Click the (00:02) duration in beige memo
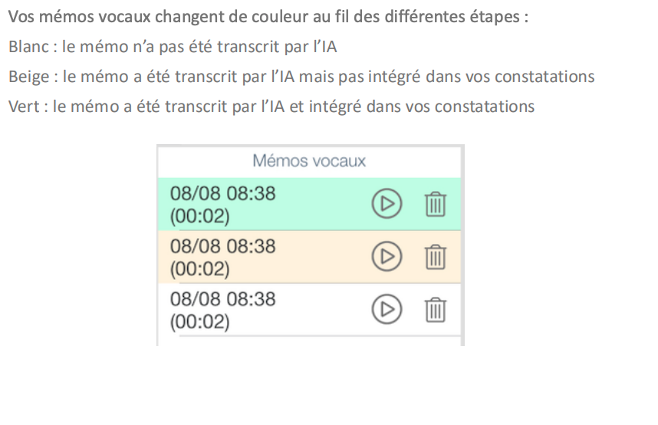This screenshot has width=658, height=425. [199, 269]
